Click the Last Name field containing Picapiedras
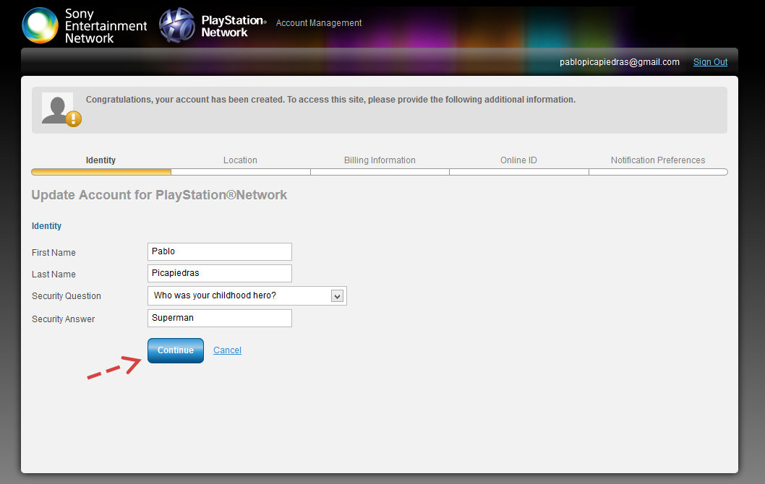 [x=219, y=273]
